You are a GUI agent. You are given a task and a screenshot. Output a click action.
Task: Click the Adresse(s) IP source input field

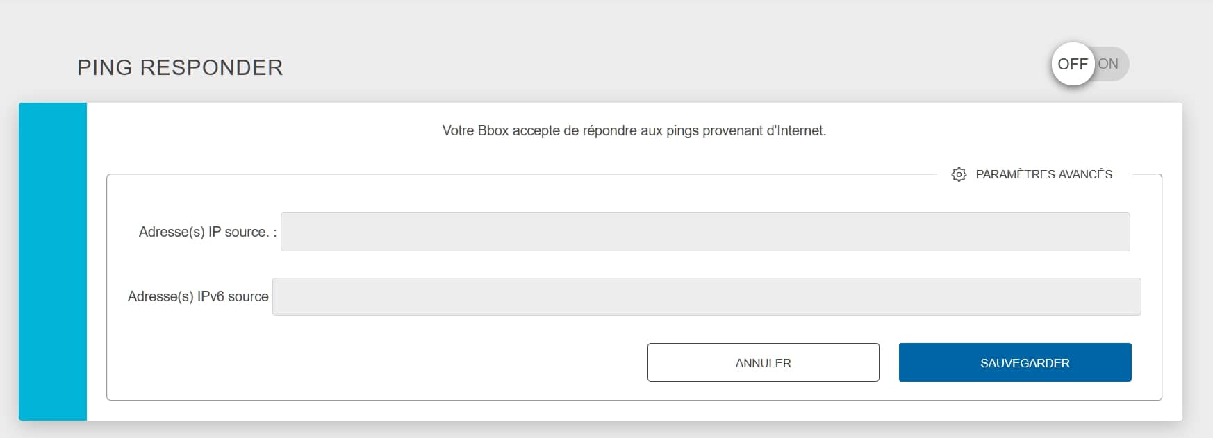704,232
